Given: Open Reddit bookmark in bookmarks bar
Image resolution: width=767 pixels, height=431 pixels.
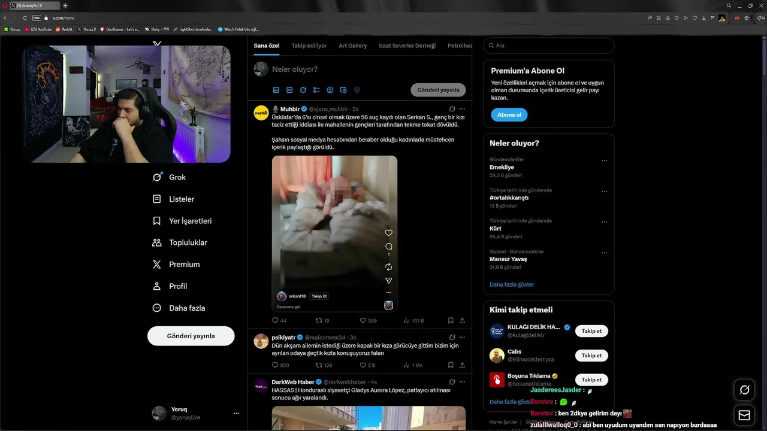Looking at the screenshot, I should [x=64, y=29].
